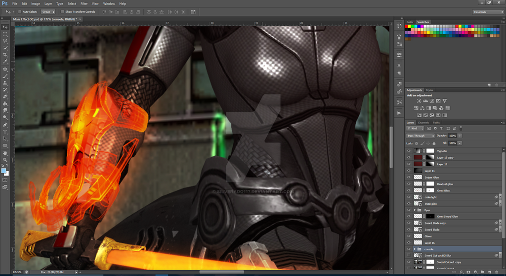Select the Clone Stamp tool
The width and height of the screenshot is (506, 276).
pyautogui.click(x=5, y=83)
